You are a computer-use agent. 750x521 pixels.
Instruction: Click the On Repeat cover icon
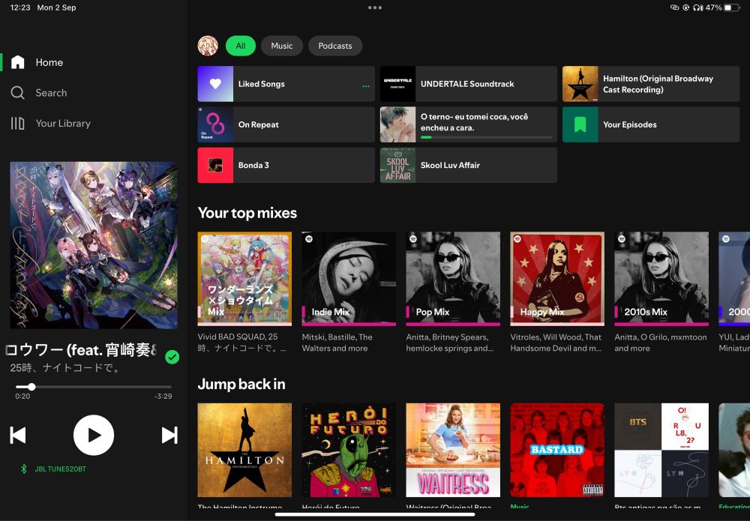pos(216,124)
